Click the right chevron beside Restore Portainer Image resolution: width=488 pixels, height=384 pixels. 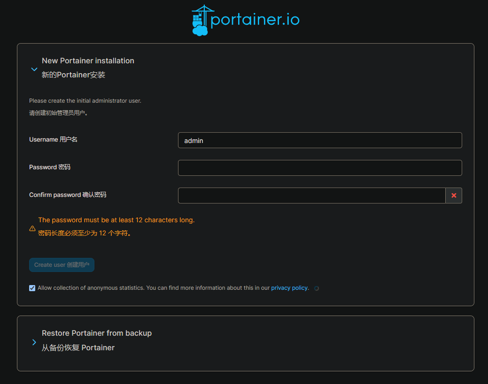tap(34, 342)
